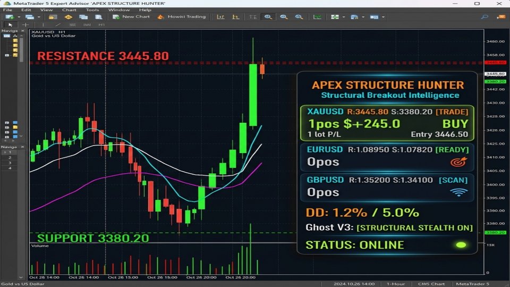Open the Edit menu

pyautogui.click(x=26, y=10)
